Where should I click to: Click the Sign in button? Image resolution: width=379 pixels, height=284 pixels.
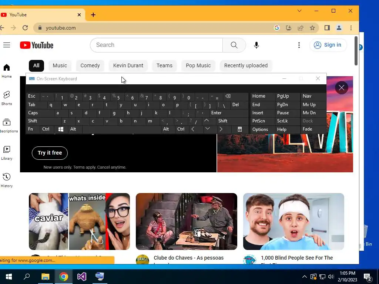328,45
